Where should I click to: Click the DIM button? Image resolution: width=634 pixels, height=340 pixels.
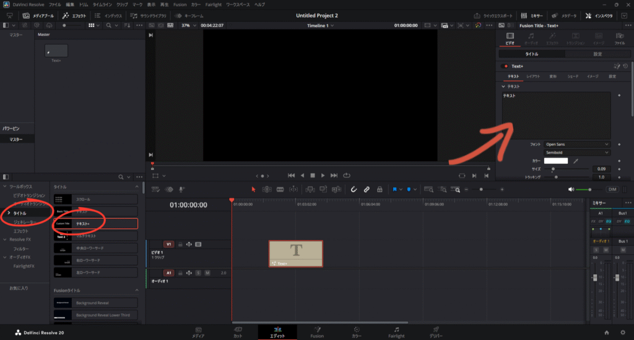coord(612,189)
